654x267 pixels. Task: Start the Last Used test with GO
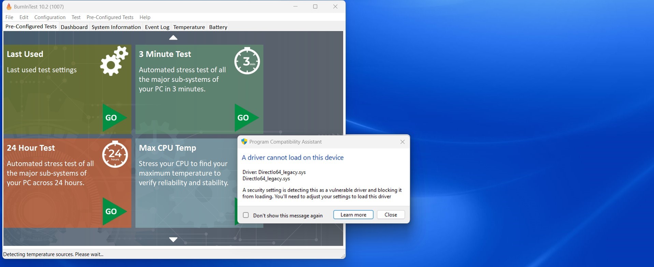click(x=115, y=118)
